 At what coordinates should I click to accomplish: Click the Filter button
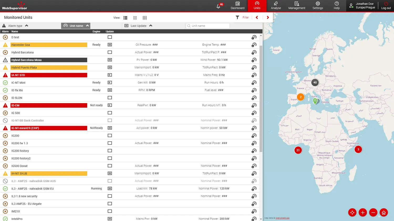(x=242, y=18)
